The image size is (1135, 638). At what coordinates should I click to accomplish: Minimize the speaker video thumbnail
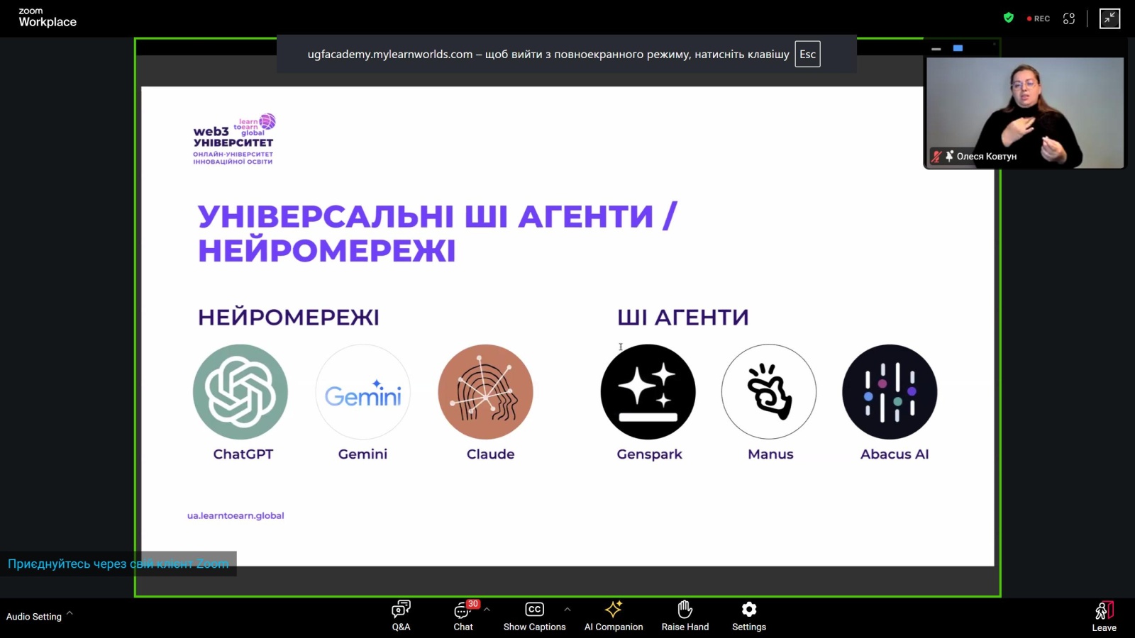[936, 49]
